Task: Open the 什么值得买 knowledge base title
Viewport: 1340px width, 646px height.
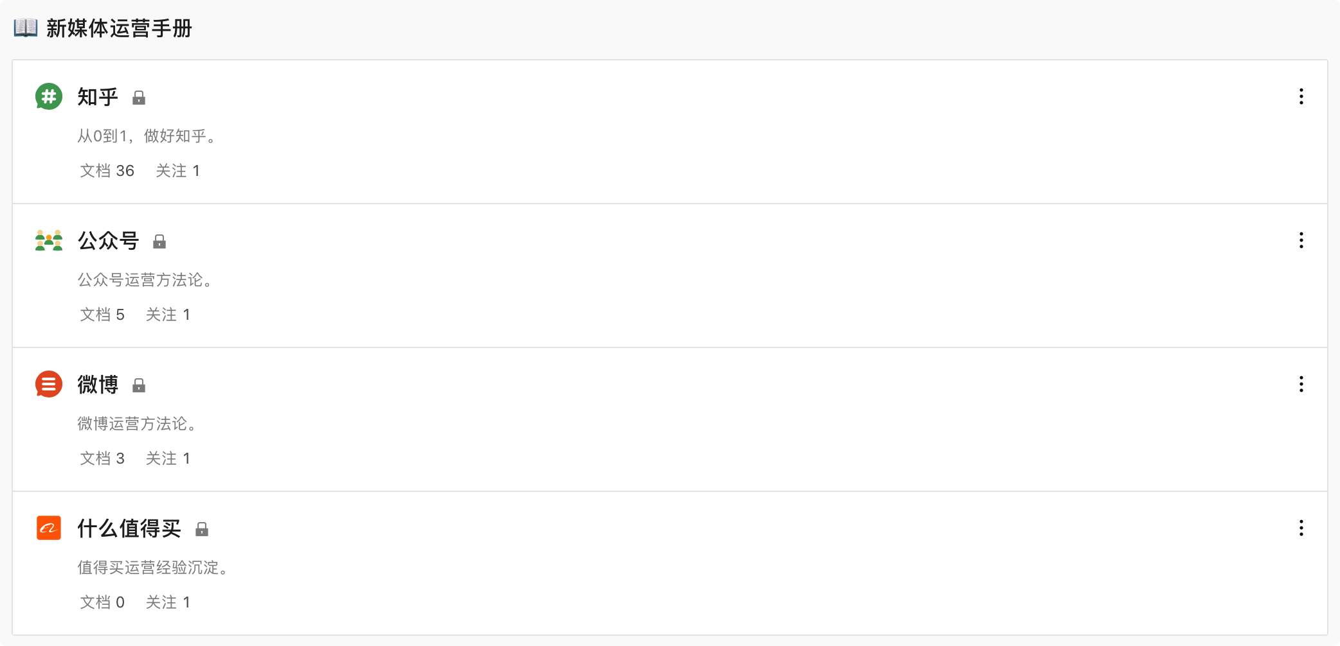Action: point(129,528)
